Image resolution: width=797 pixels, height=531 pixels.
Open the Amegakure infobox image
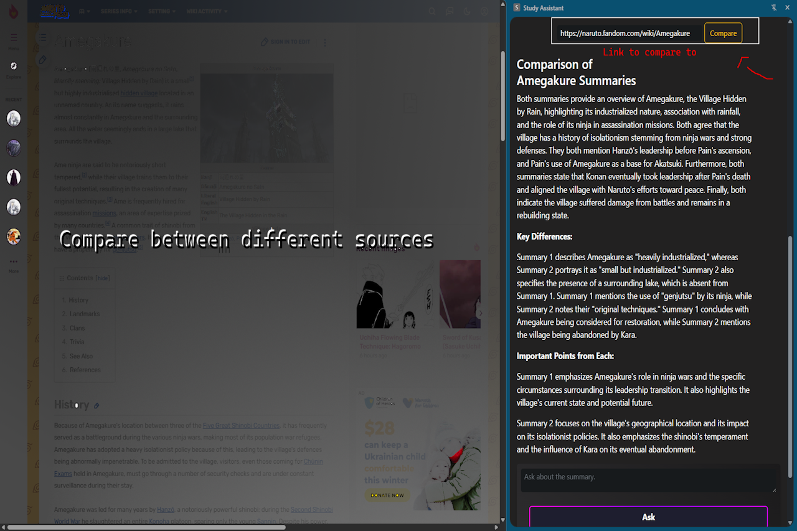266,119
